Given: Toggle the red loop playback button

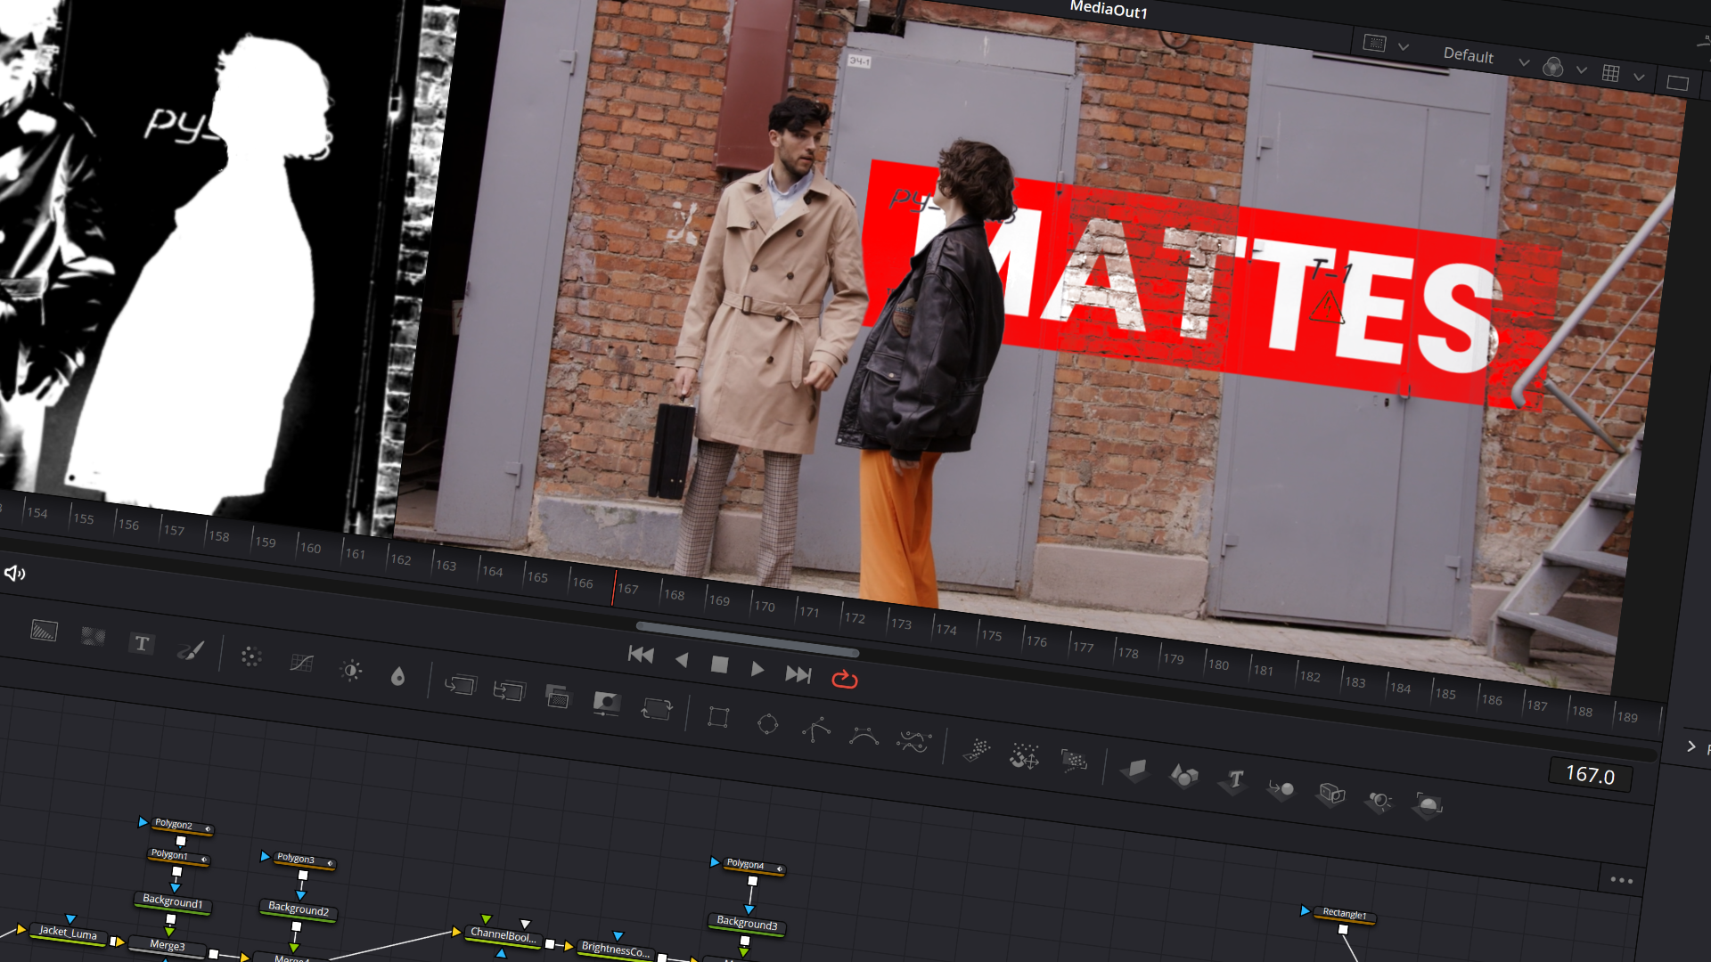Looking at the screenshot, I should (x=844, y=680).
